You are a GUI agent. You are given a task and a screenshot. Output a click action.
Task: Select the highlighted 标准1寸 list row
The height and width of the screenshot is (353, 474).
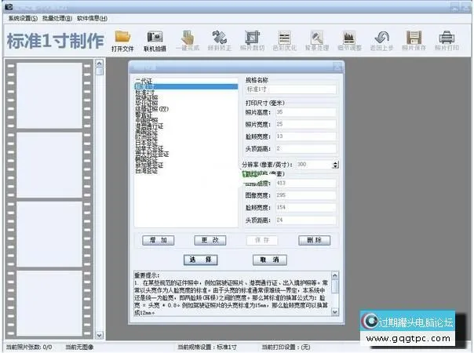click(186, 87)
